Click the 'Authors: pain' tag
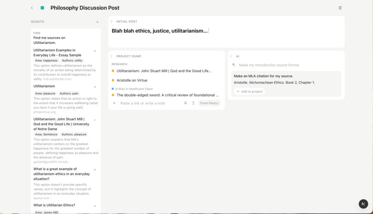Image resolution: width=373 pixels, height=214 pixels. click(69, 94)
